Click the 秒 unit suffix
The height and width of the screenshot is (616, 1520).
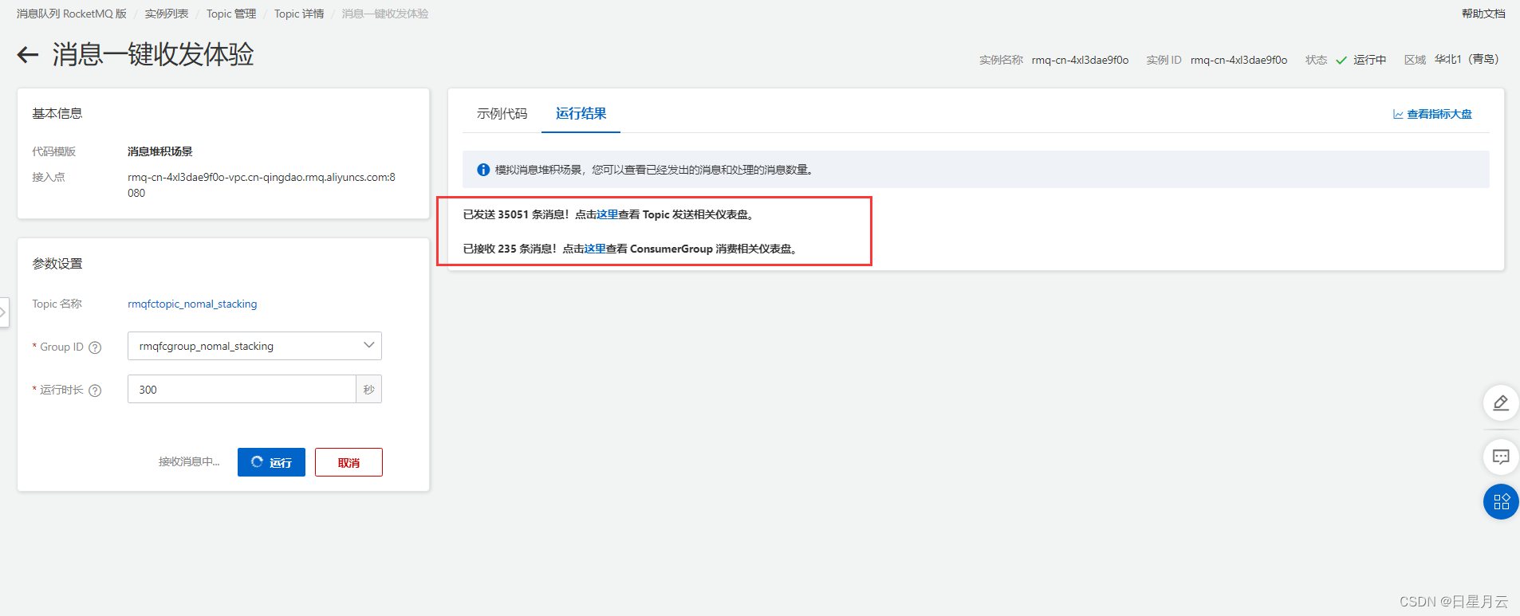point(368,389)
